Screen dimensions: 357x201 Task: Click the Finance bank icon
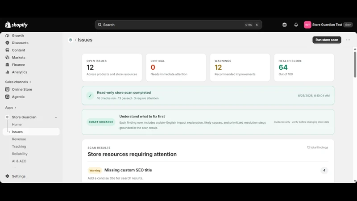click(7, 65)
